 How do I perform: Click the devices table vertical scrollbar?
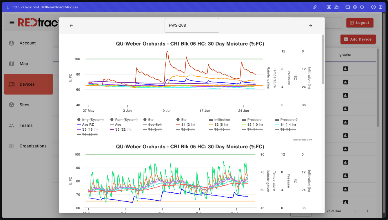pos(378,88)
